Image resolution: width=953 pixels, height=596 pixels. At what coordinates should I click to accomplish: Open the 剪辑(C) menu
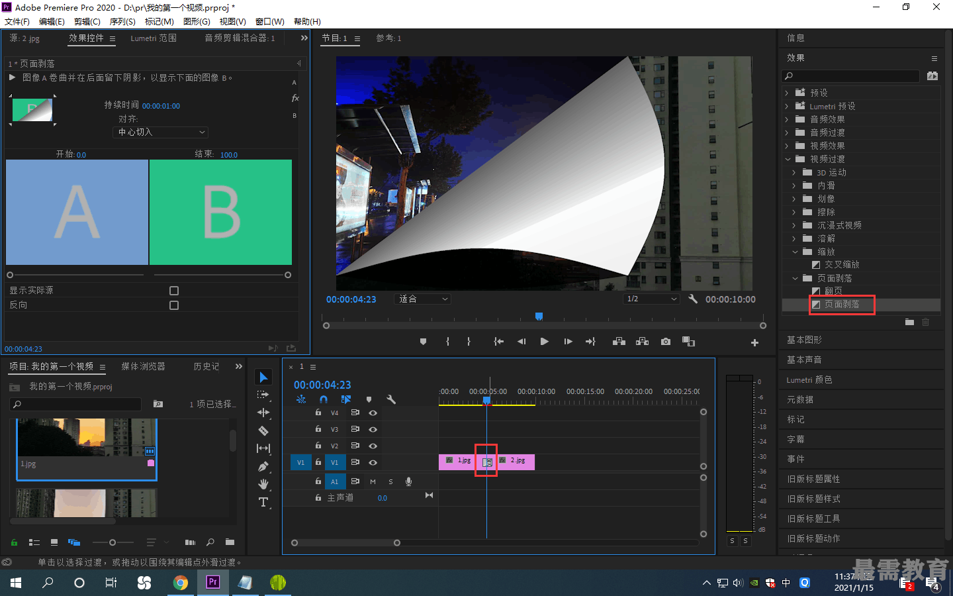click(87, 22)
